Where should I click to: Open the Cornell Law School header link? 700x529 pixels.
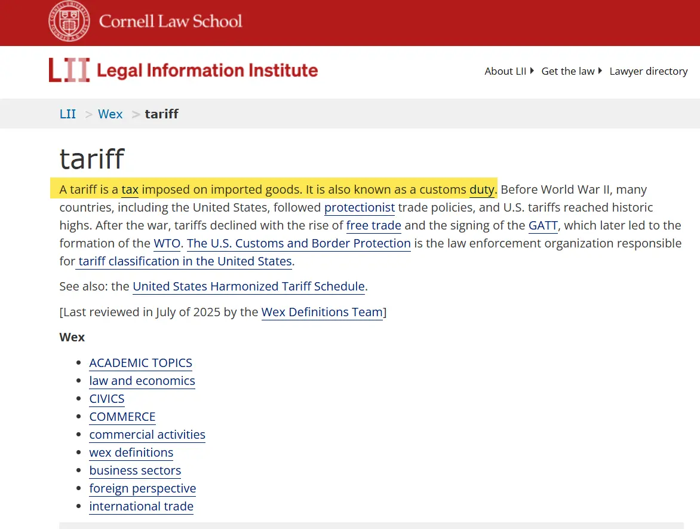point(171,21)
